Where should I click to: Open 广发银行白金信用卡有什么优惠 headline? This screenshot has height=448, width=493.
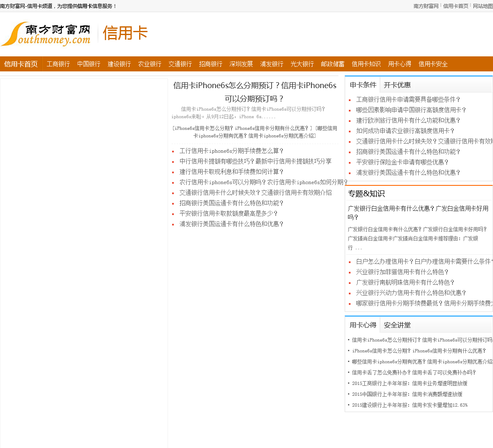click(418, 213)
